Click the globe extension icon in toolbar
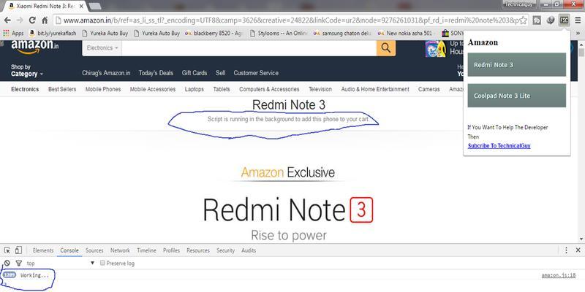Image resolution: width=585 pixels, height=292 pixels. tap(551, 20)
